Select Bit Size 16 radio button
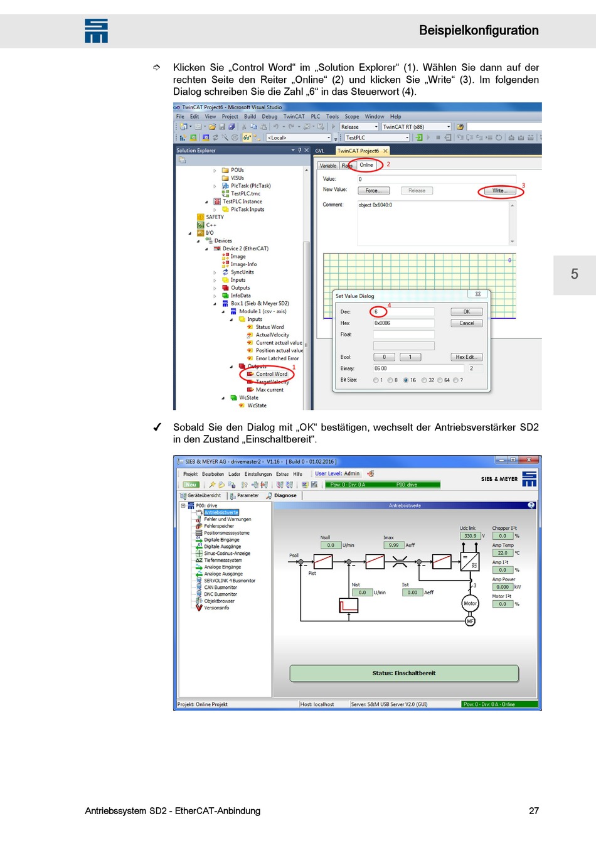596x843 pixels. tap(406, 380)
